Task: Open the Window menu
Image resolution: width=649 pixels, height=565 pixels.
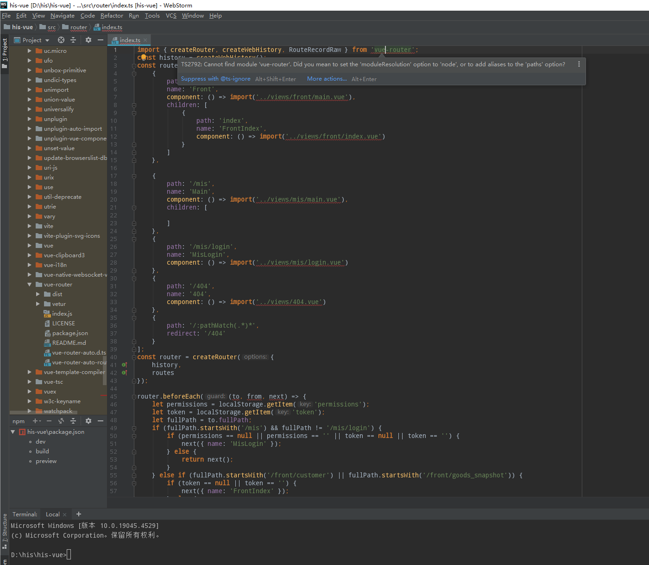Action: [x=193, y=16]
